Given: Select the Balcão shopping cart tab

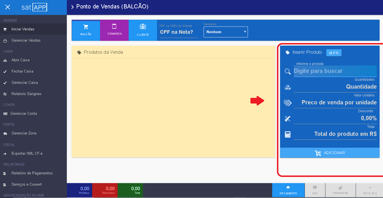Looking at the screenshot, I should coord(86,30).
